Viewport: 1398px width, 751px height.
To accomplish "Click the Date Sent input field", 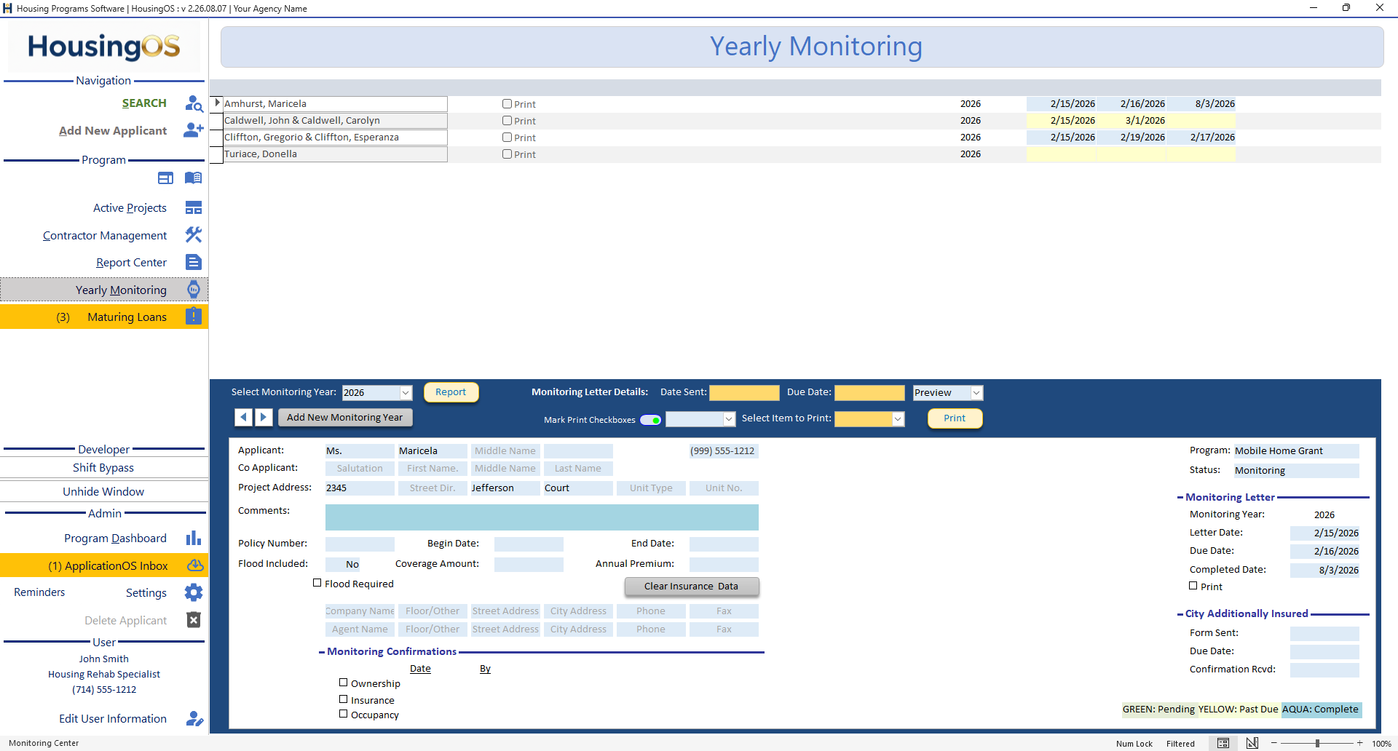I will pos(744,393).
